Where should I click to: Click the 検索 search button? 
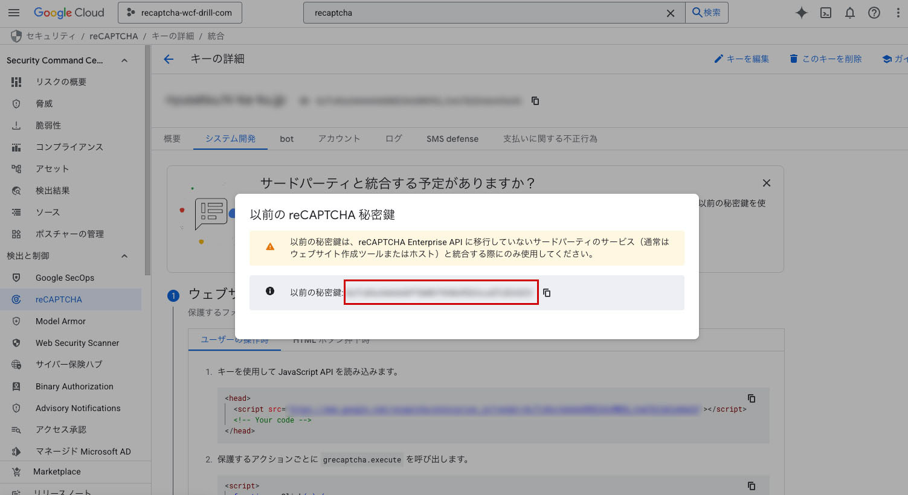[706, 13]
